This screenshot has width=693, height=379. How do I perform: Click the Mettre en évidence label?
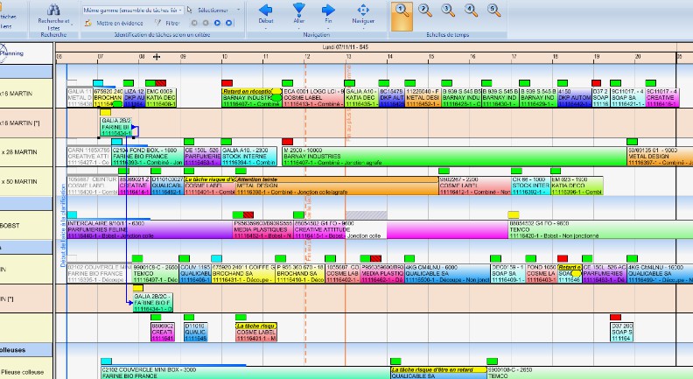[x=120, y=23]
